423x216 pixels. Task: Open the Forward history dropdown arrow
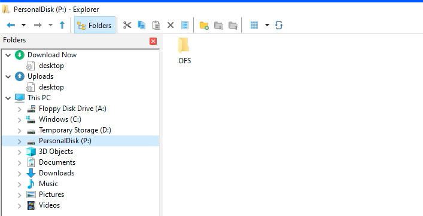coord(50,25)
